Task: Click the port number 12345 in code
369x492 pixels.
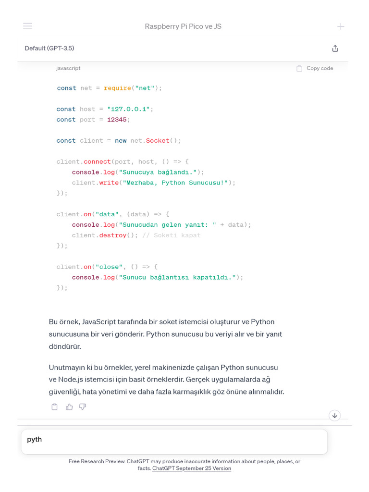Action: pyautogui.click(x=117, y=120)
